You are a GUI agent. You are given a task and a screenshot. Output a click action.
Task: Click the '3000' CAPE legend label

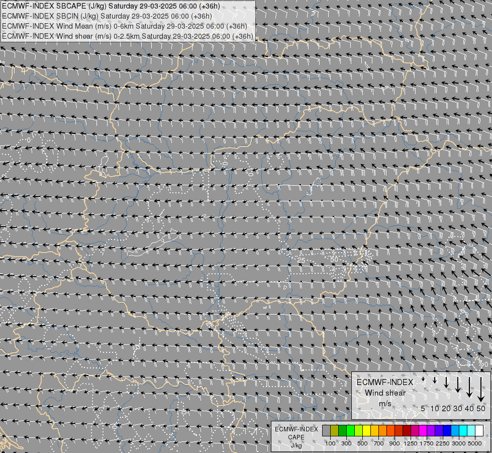point(459,443)
